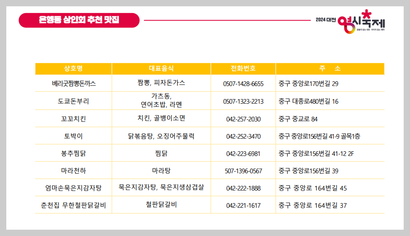410x236 pixels.
Task: Click address 중구 대종로480번길 16
Action: [308, 101]
